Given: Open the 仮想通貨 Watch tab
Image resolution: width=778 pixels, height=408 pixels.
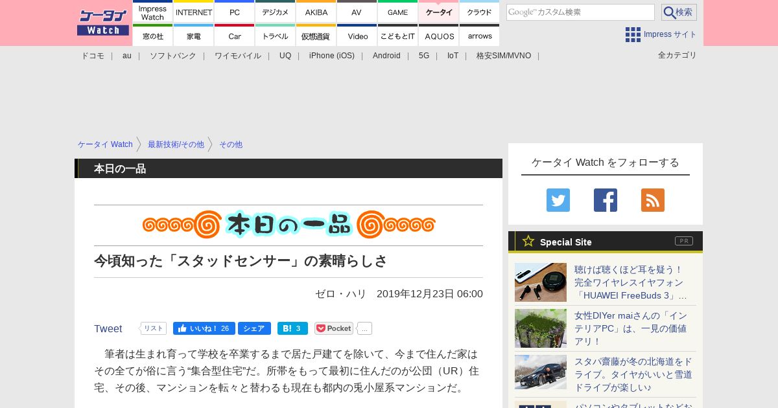Looking at the screenshot, I should [x=316, y=36].
